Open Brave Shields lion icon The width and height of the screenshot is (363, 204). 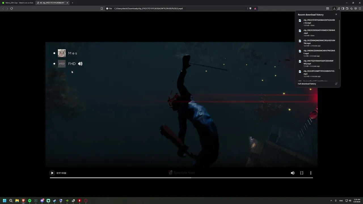click(250, 8)
